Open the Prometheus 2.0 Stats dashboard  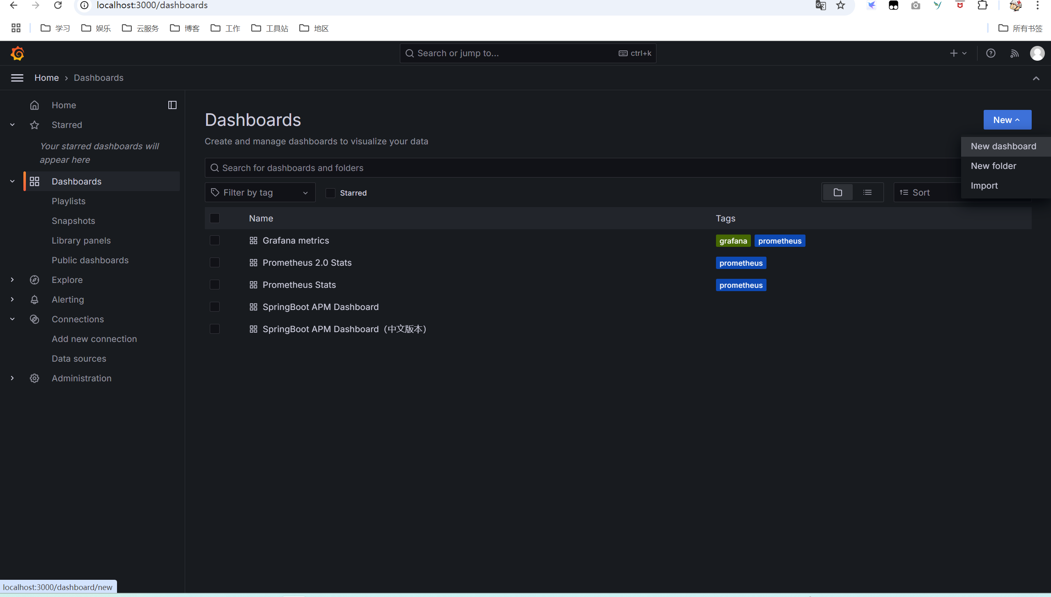point(307,263)
